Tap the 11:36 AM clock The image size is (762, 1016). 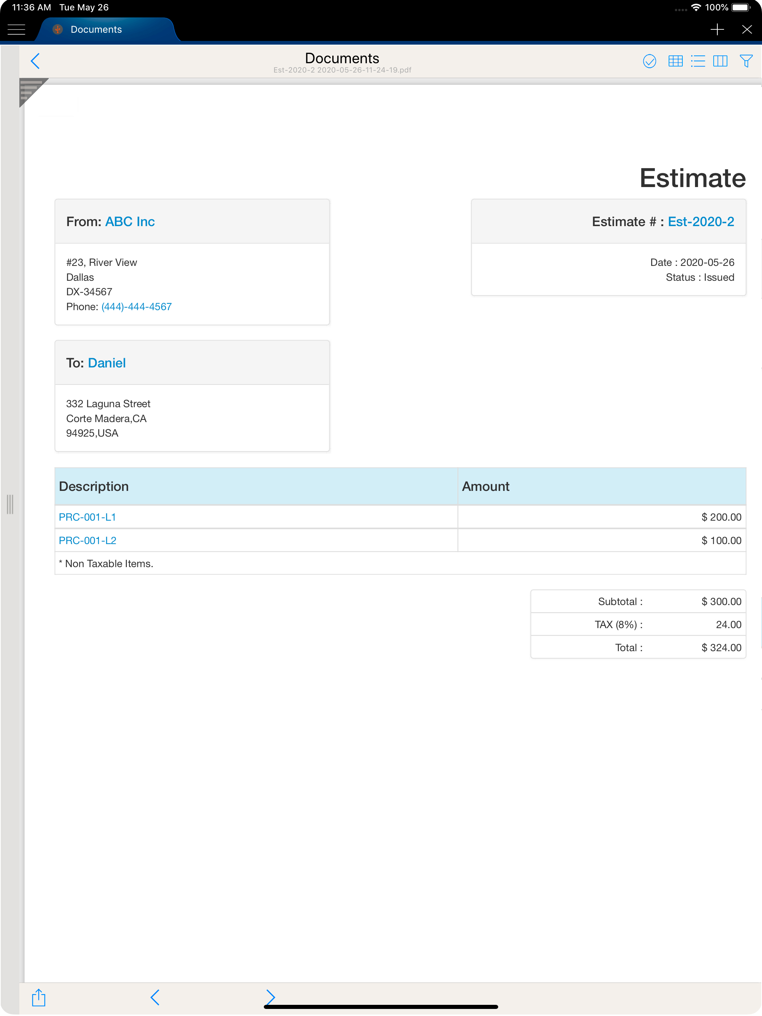click(31, 7)
